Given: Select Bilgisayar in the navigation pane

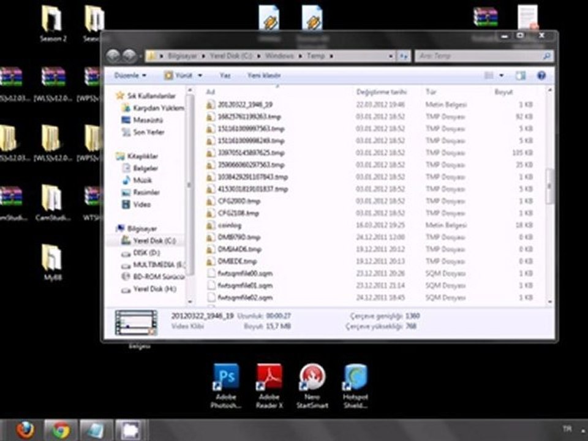Looking at the screenshot, I should click(137, 228).
